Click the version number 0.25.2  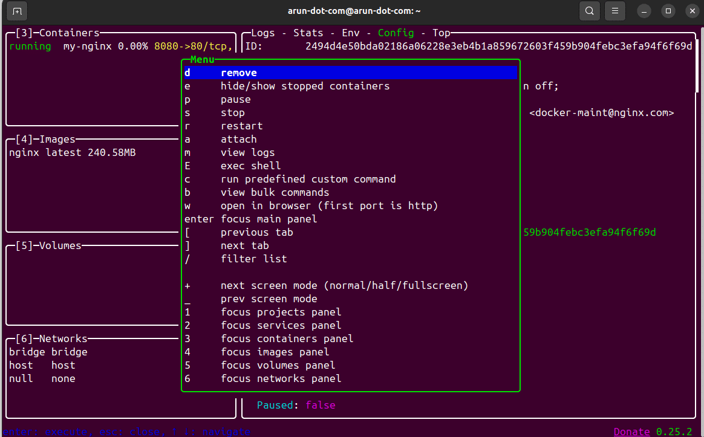pyautogui.click(x=674, y=432)
